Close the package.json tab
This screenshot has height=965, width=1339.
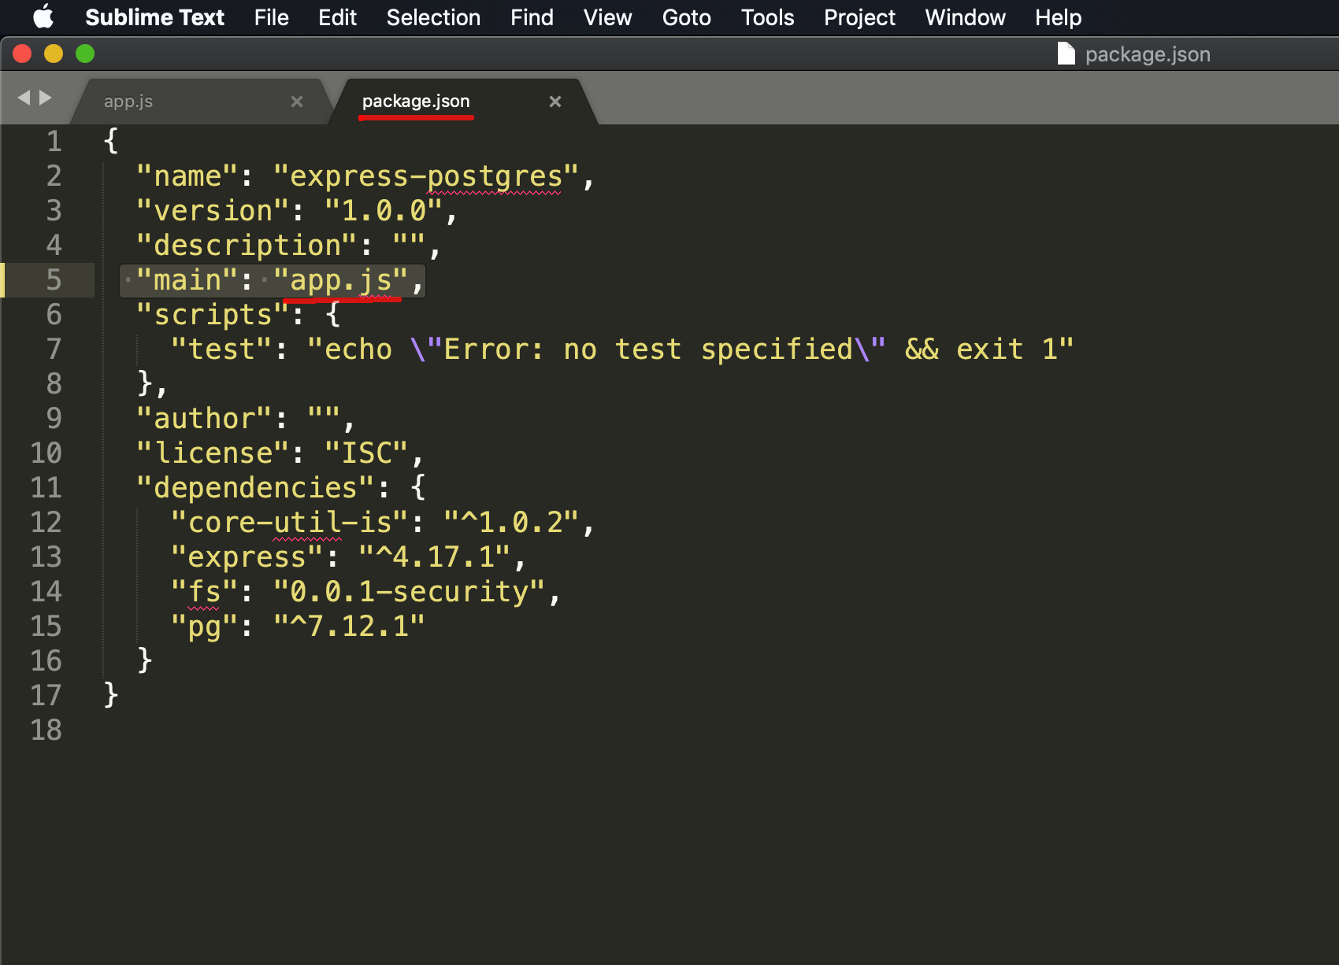click(x=555, y=101)
